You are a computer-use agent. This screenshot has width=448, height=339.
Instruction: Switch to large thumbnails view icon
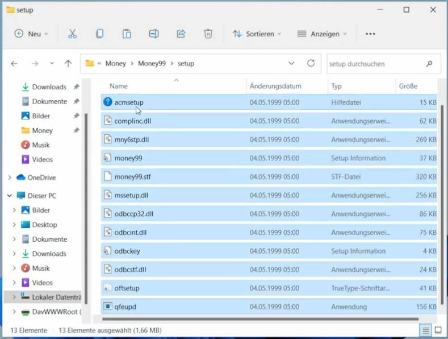[438, 330]
